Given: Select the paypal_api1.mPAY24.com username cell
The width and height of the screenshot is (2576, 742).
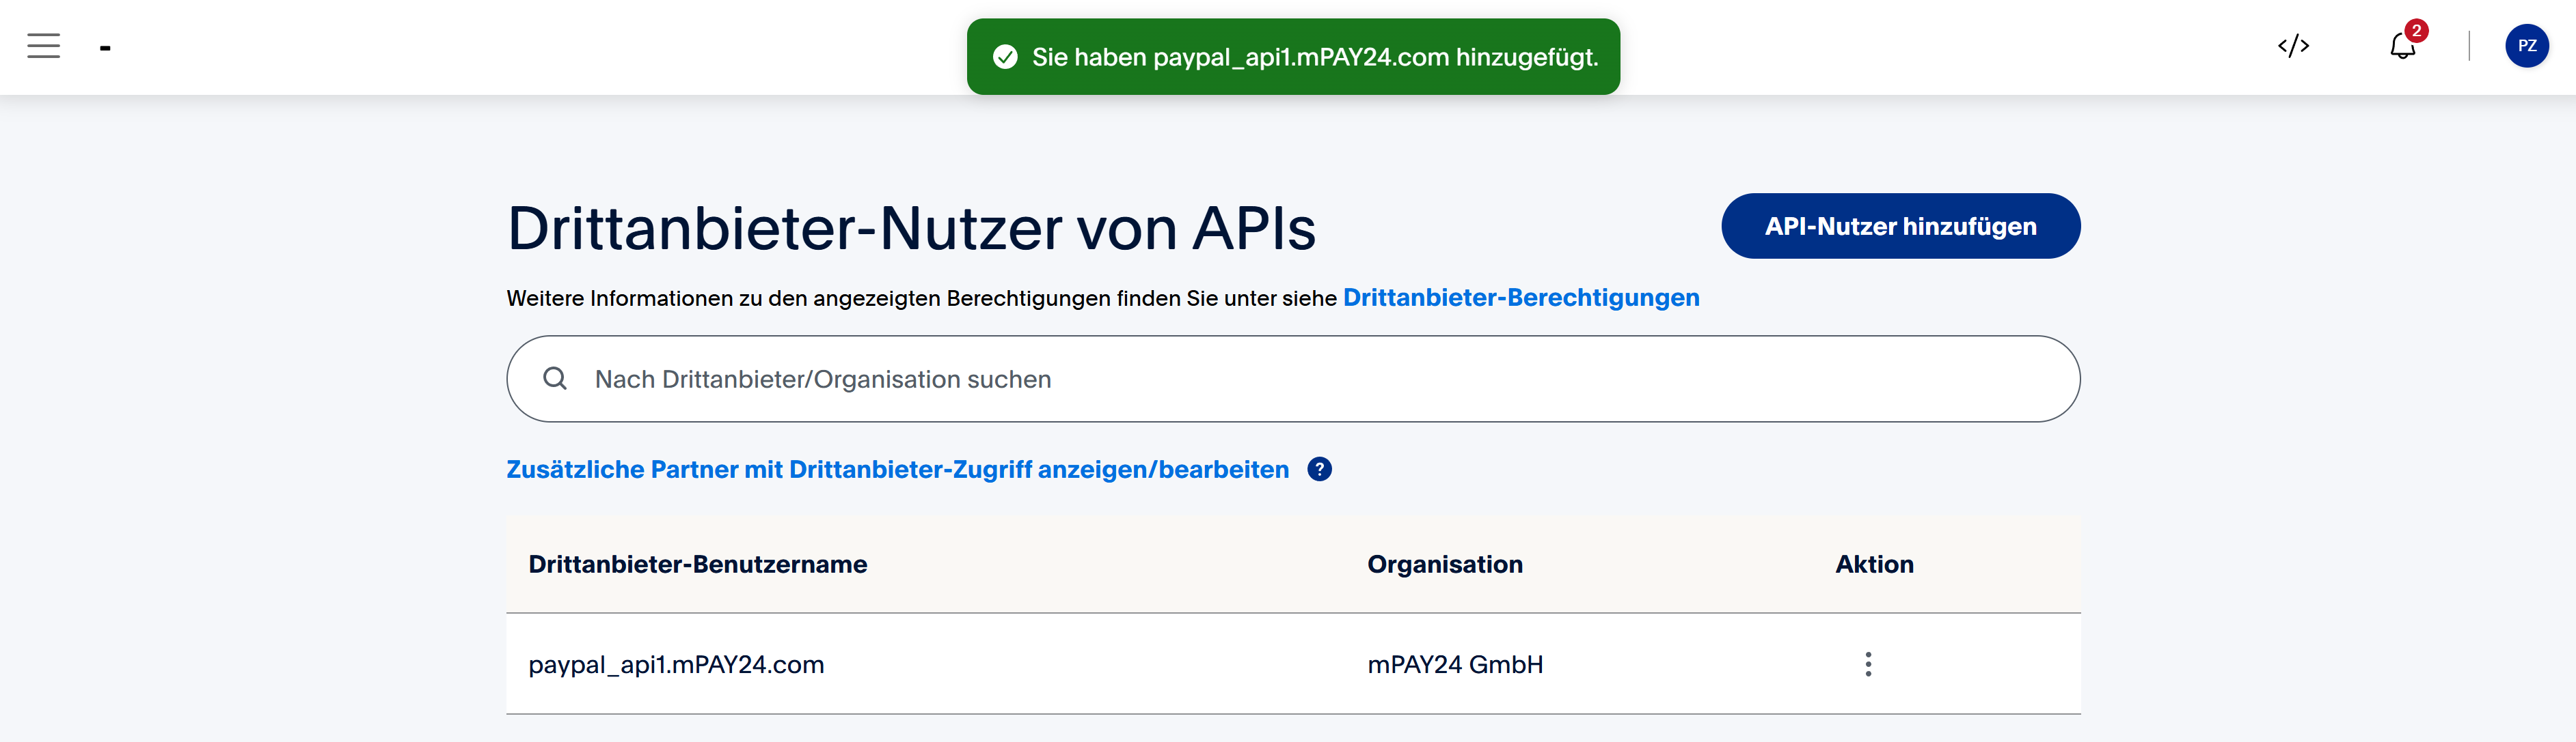Looking at the screenshot, I should point(676,664).
